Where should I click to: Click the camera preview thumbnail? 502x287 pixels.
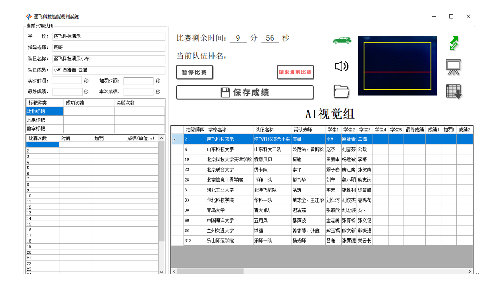point(397,66)
